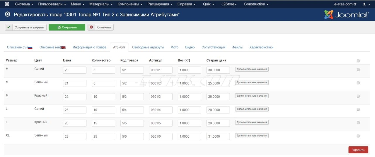This screenshot has width=375, height=157.
Task: Open the Видео tab
Action: point(190,47)
